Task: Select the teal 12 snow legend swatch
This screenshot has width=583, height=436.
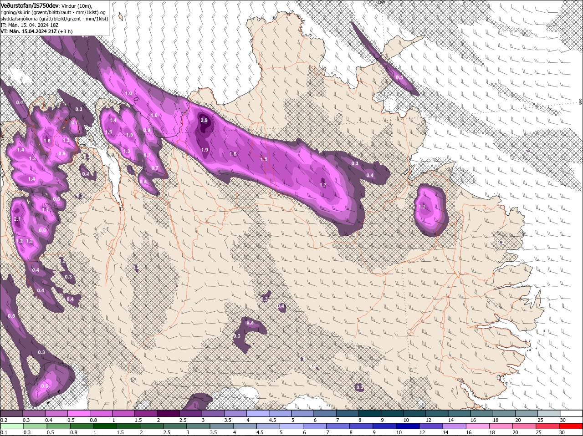Action: tap(437, 413)
